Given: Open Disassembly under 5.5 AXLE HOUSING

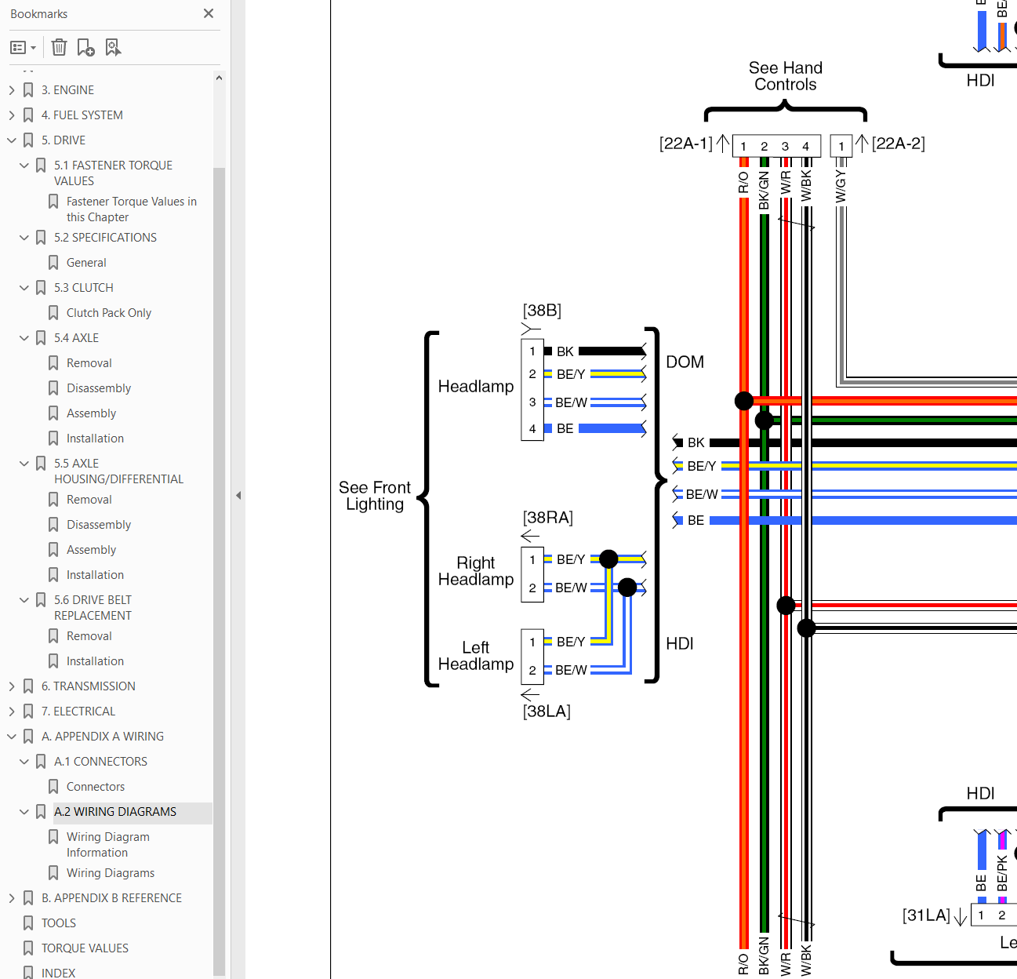Looking at the screenshot, I should tap(99, 525).
